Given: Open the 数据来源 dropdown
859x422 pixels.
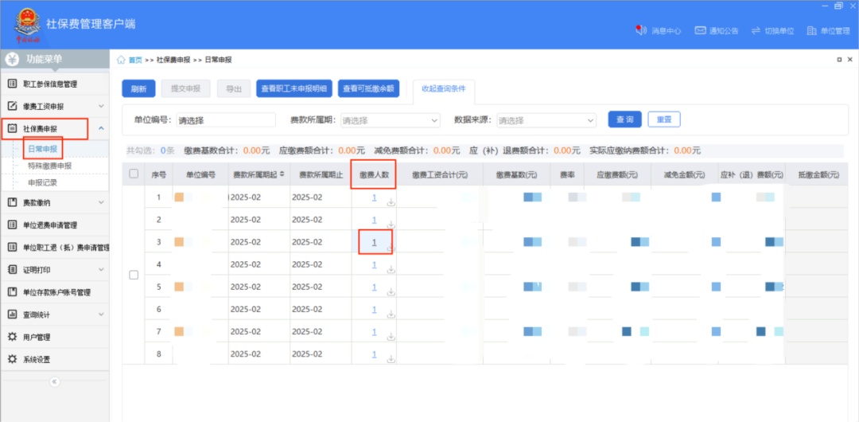Looking at the screenshot, I should click(546, 120).
